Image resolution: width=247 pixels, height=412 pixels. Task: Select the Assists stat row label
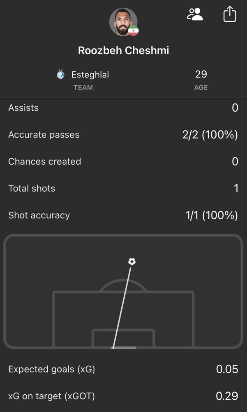coord(23,108)
